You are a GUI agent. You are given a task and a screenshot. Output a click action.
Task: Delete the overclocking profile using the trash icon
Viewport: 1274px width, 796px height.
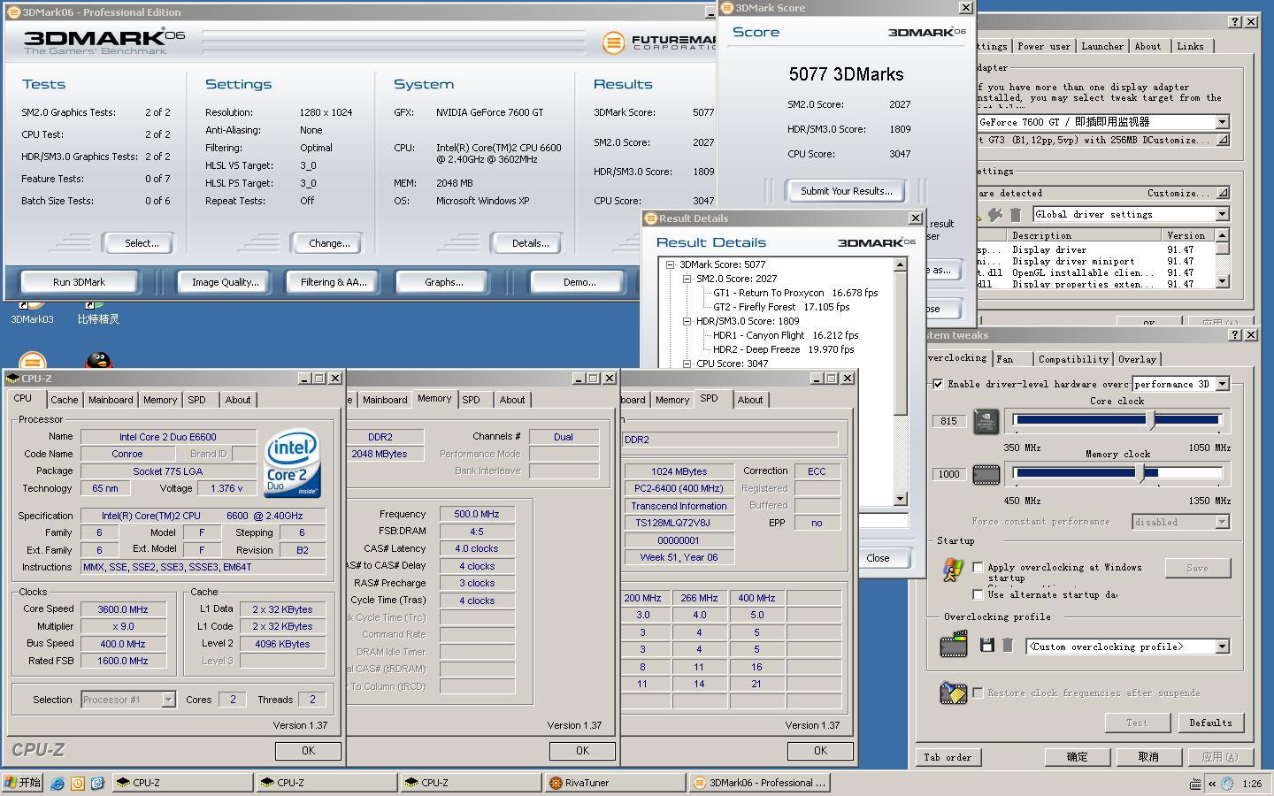[x=1007, y=646]
